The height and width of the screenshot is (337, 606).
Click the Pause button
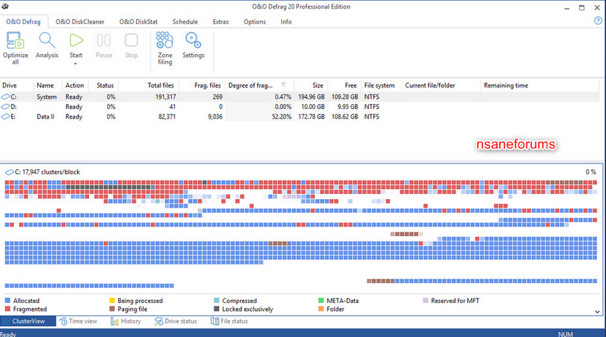point(103,46)
